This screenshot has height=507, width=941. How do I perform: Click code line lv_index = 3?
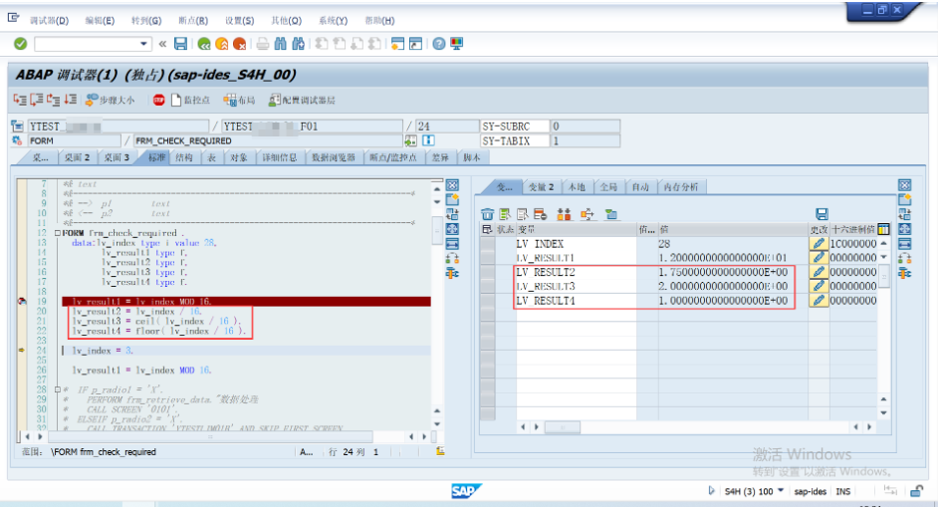[x=103, y=351]
